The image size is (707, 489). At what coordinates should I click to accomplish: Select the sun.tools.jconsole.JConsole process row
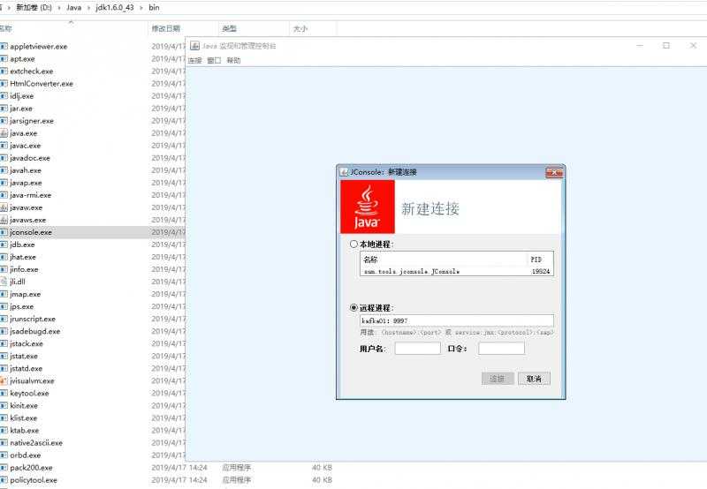(457, 271)
